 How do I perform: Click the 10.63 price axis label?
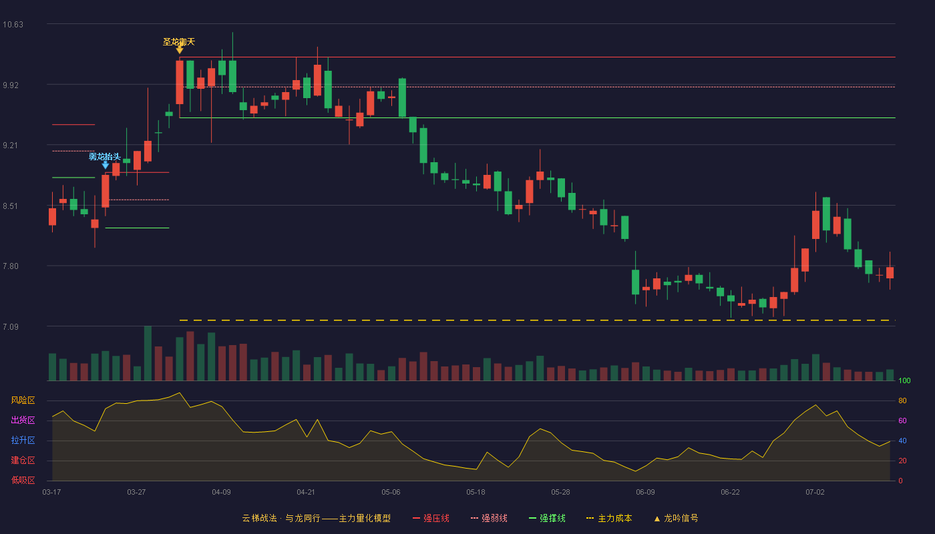tap(13, 25)
